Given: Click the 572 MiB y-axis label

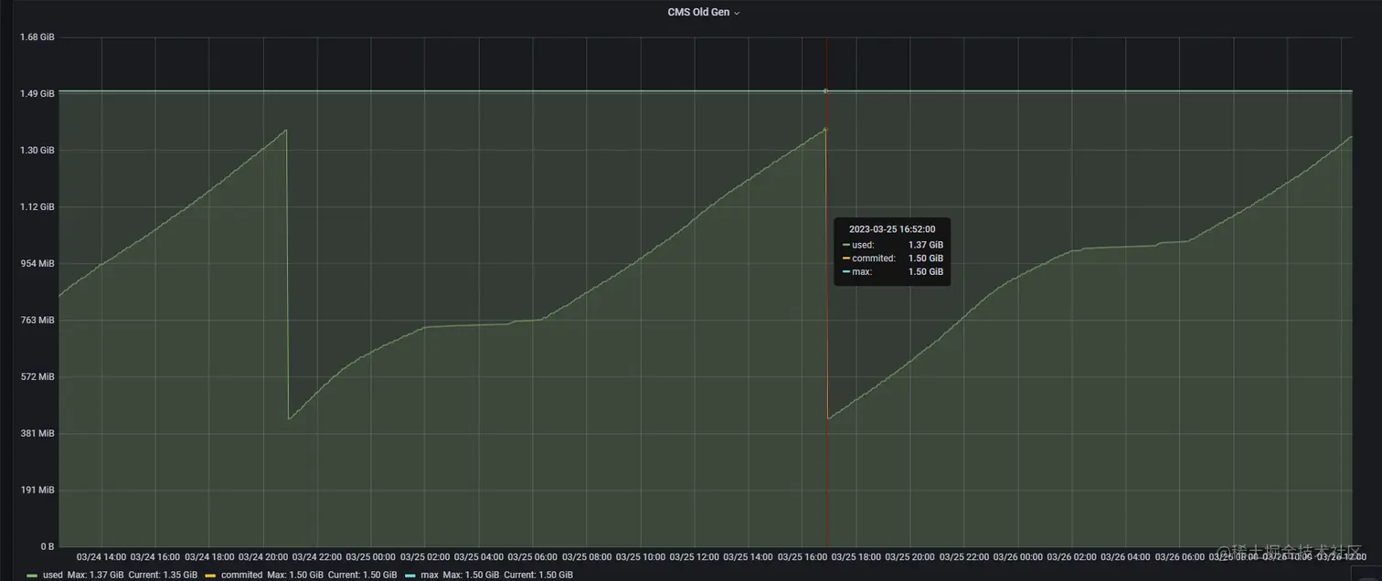Looking at the screenshot, I should (x=37, y=377).
